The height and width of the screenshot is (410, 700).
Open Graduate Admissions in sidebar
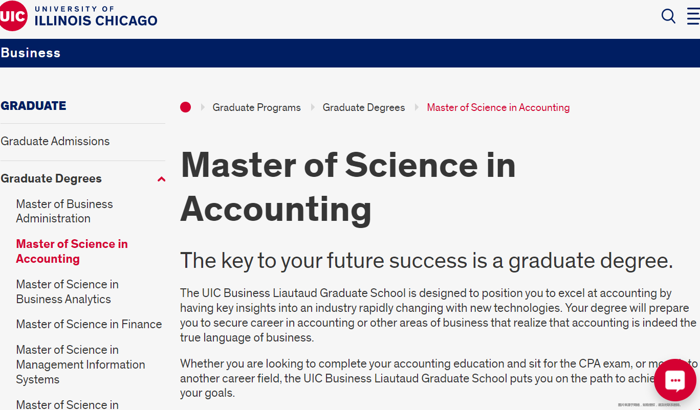(55, 141)
